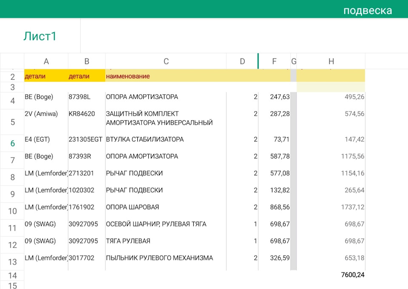Click column F header
This screenshot has width=408, height=289.
tap(274, 61)
